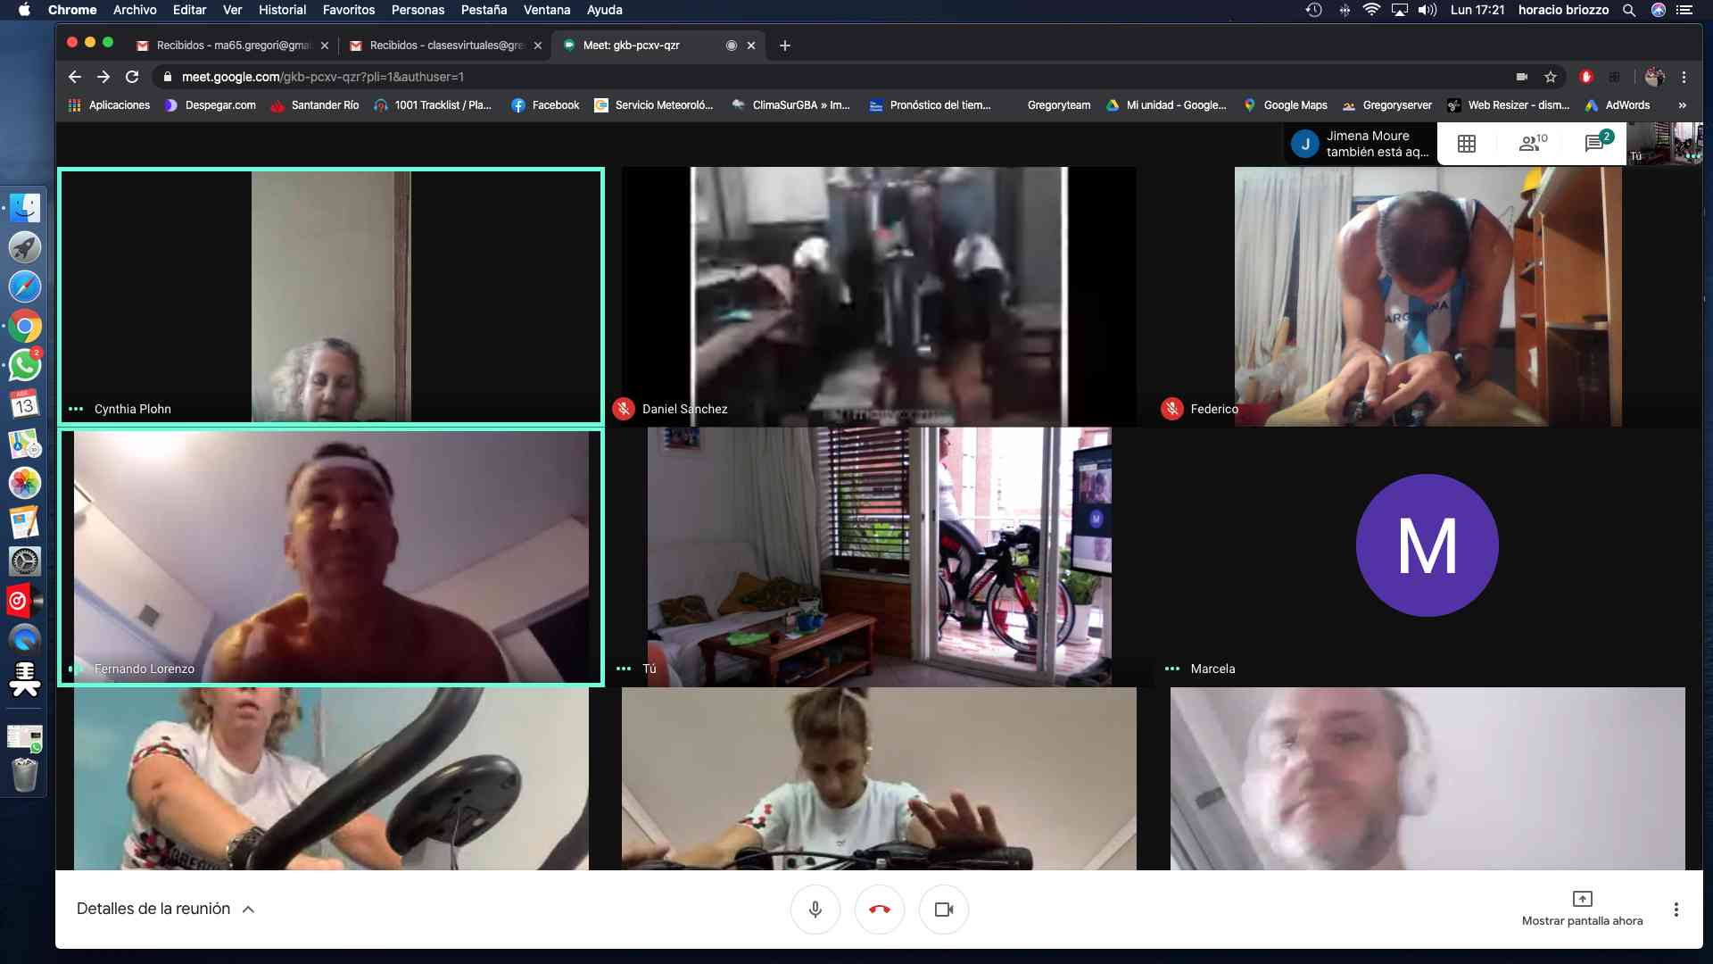The image size is (1713, 964).
Task: Click Mostrar pantalla ahora present icon
Action: [1582, 899]
